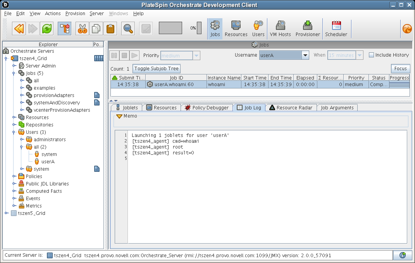Screen dimensions: 415x263
Task: Click the Memo text field
Action: click(x=261, y=122)
